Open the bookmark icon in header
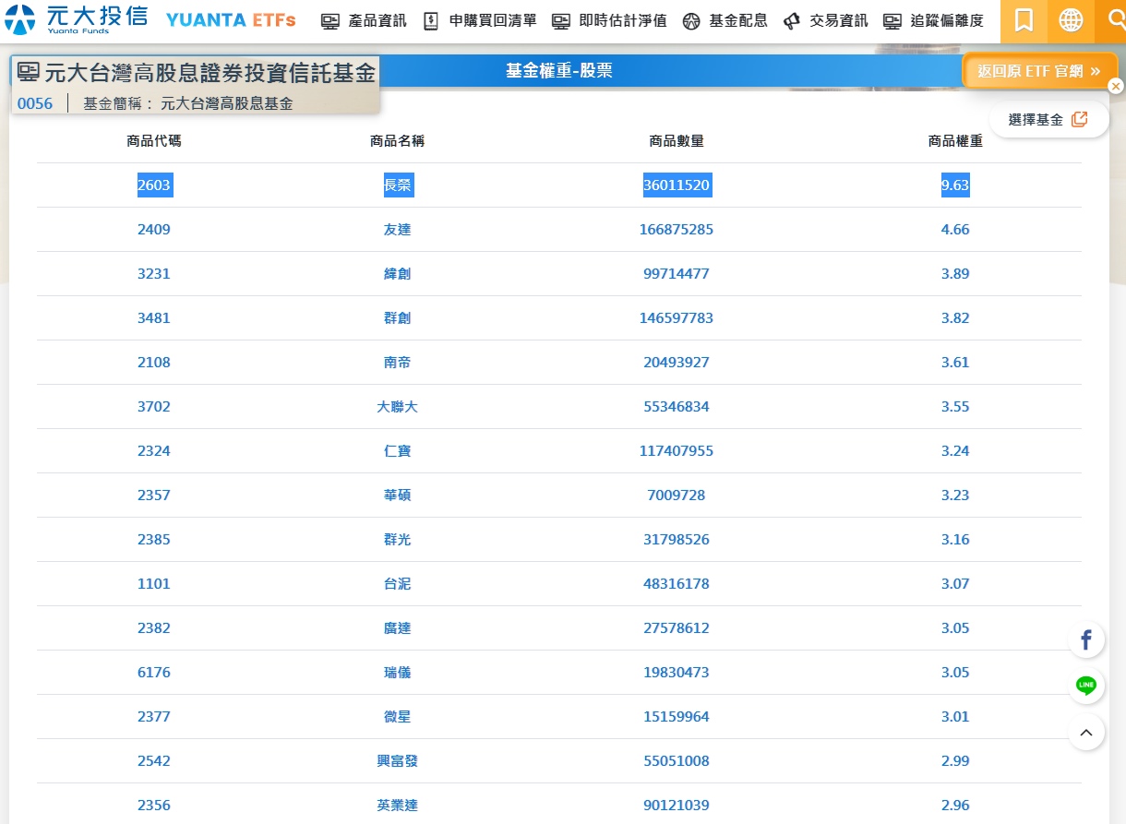Image resolution: width=1126 pixels, height=824 pixels. (1024, 20)
